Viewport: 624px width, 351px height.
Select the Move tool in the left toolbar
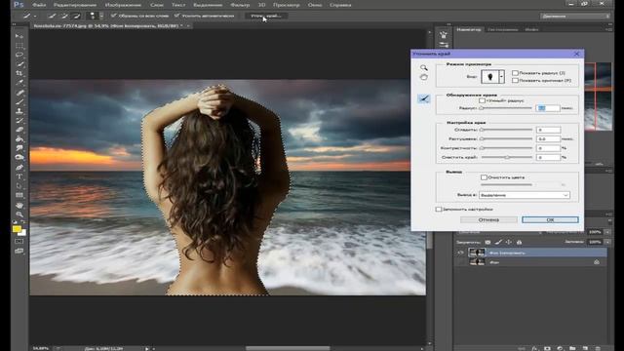(19, 36)
